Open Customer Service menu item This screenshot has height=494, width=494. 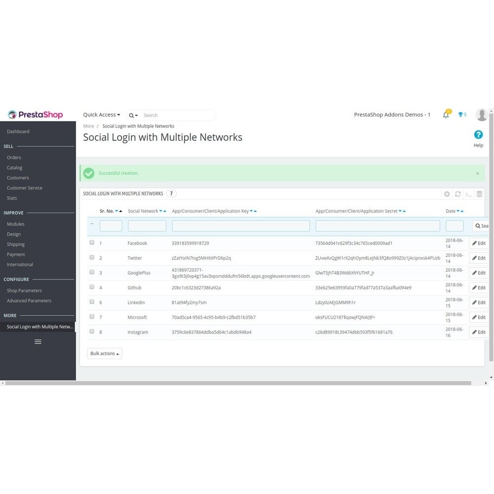[25, 188]
